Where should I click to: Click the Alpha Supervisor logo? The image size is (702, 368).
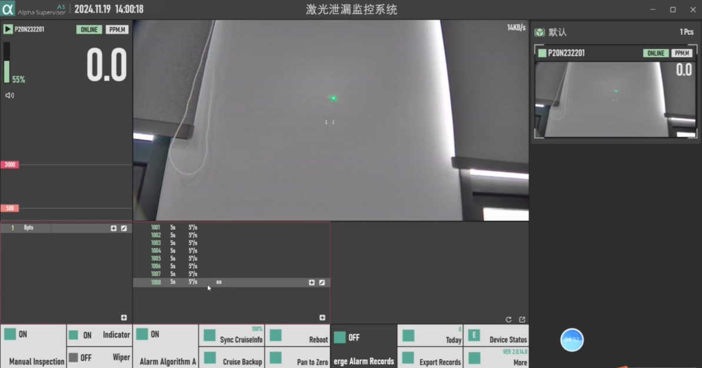click(x=8, y=9)
